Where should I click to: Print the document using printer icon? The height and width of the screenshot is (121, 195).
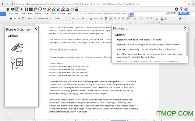pos(11,19)
